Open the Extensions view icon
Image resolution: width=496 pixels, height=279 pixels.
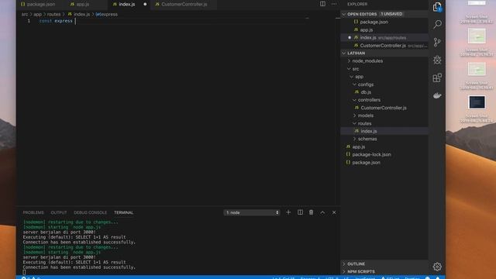(x=437, y=77)
